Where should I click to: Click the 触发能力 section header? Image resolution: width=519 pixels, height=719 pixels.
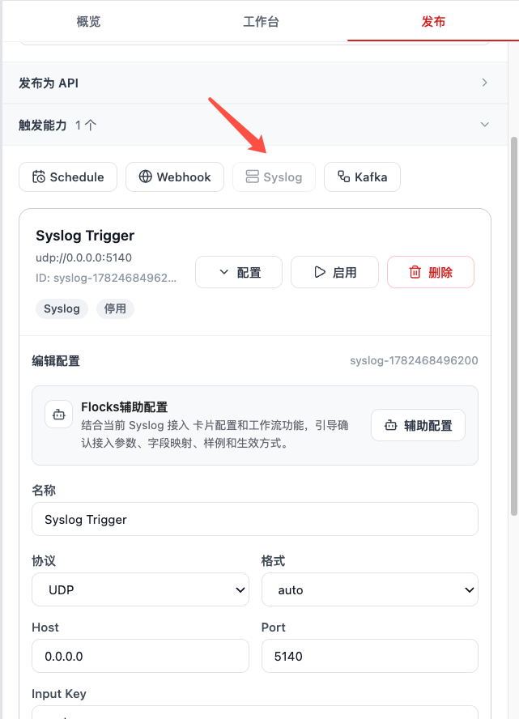(255, 125)
